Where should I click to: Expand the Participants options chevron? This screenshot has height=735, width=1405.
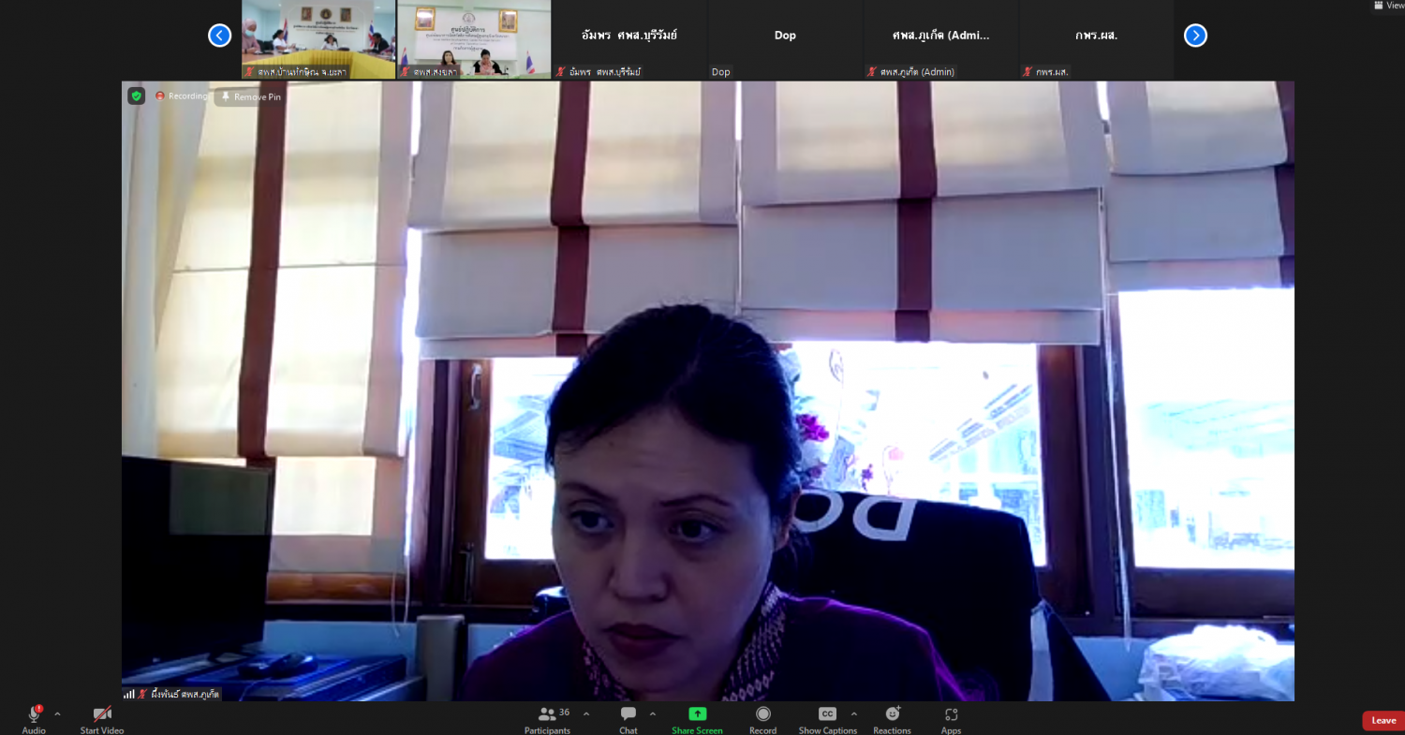(x=586, y=713)
